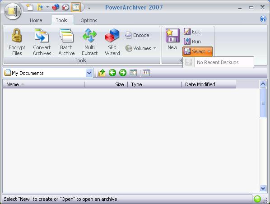Click the status bar hint text

coord(61,199)
